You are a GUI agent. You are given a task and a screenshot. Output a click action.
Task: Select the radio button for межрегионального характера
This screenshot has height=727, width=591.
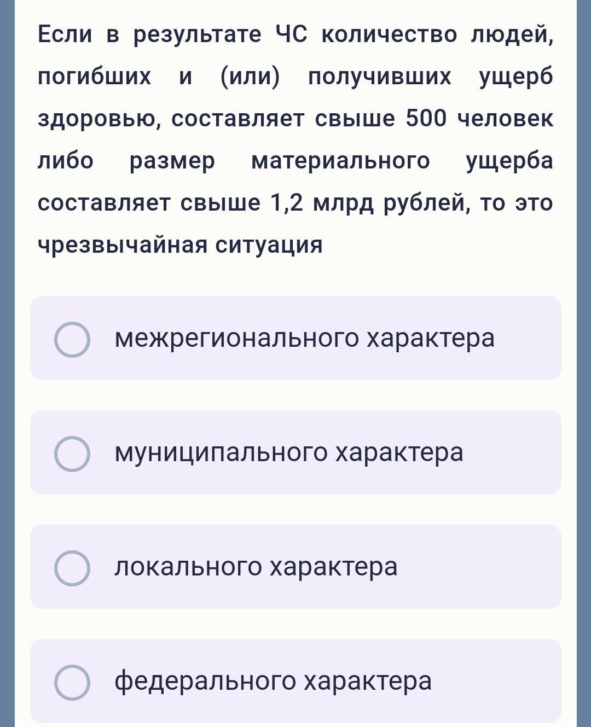72,339
